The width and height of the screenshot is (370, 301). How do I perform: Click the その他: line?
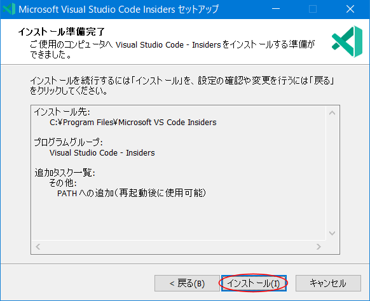[63, 183]
